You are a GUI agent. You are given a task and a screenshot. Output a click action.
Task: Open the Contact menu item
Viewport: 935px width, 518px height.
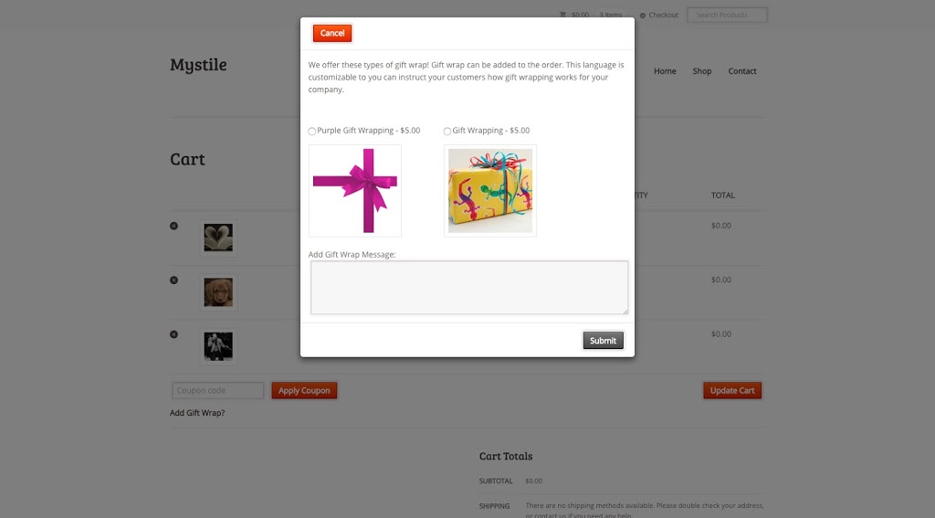point(741,71)
